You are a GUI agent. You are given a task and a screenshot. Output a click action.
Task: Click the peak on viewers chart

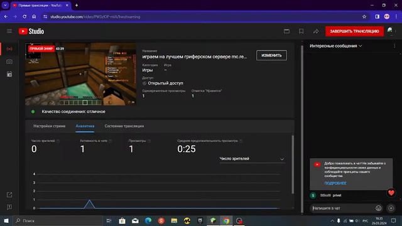[89, 200]
